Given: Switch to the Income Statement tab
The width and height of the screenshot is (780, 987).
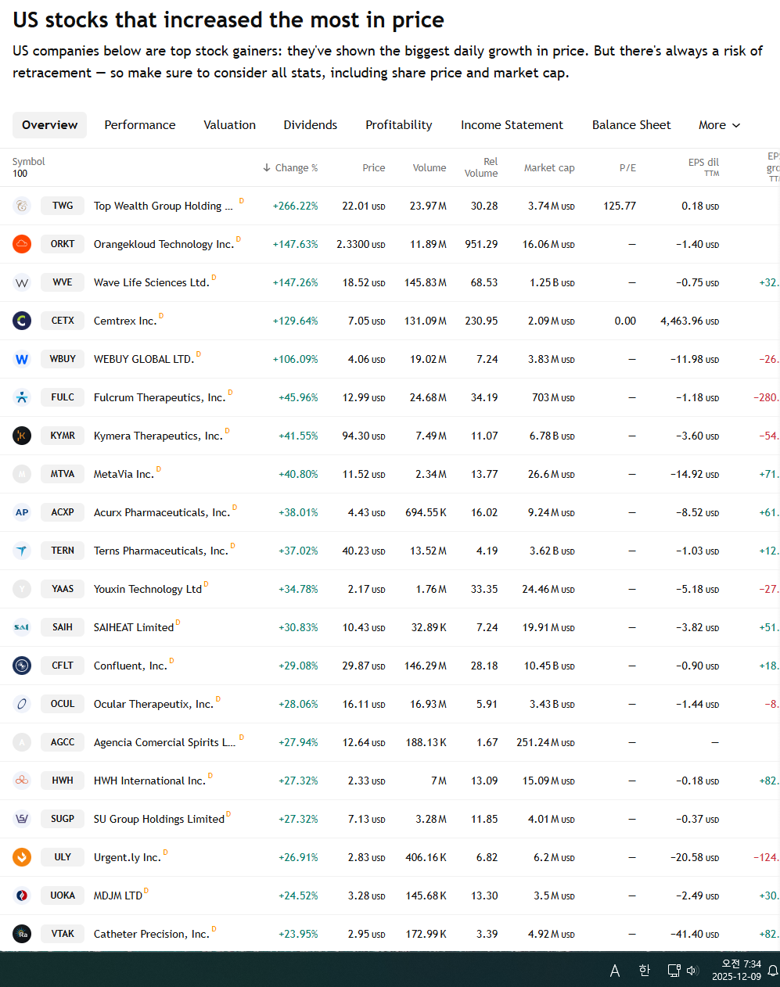Looking at the screenshot, I should point(512,125).
